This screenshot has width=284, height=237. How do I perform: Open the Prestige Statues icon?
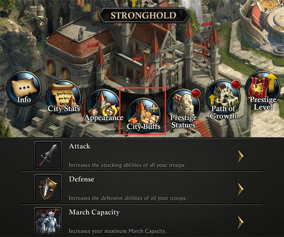click(183, 106)
